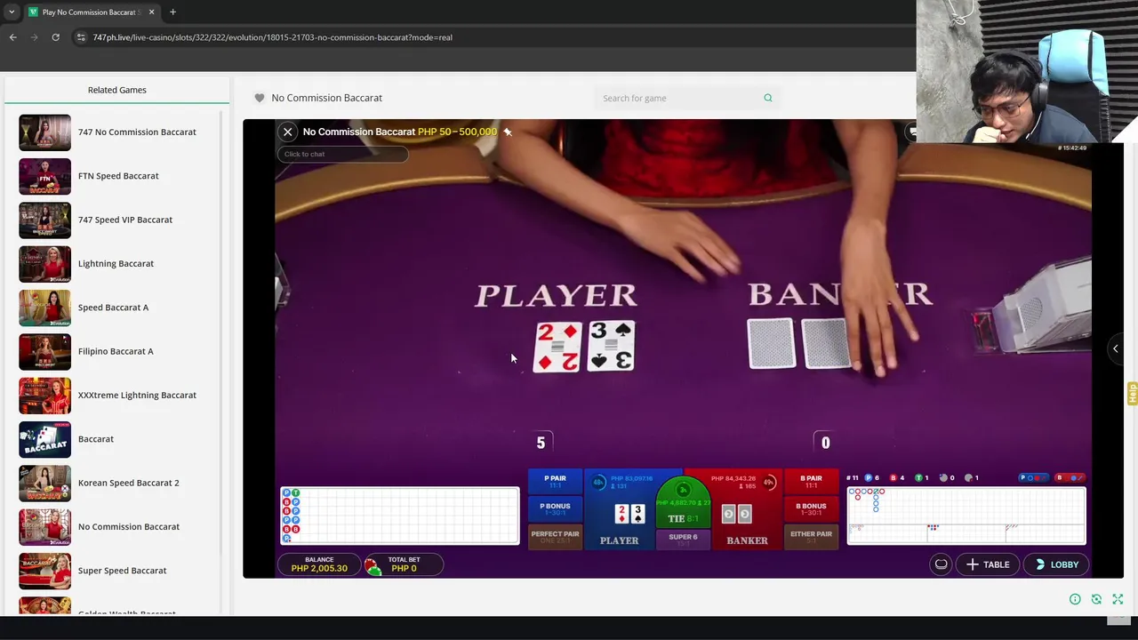Bet on P PAIR
Viewport: 1138px width, 640px height.
(555, 482)
